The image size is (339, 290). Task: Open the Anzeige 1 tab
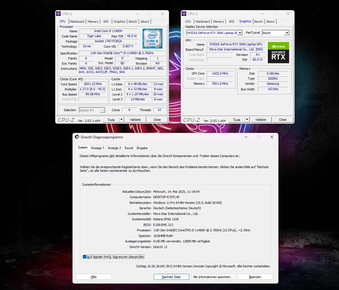pos(98,148)
